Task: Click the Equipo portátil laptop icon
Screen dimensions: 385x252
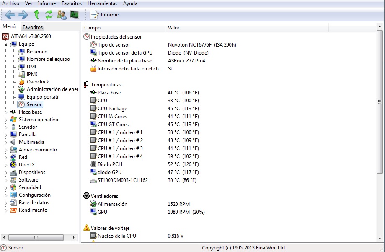Action: (22, 97)
